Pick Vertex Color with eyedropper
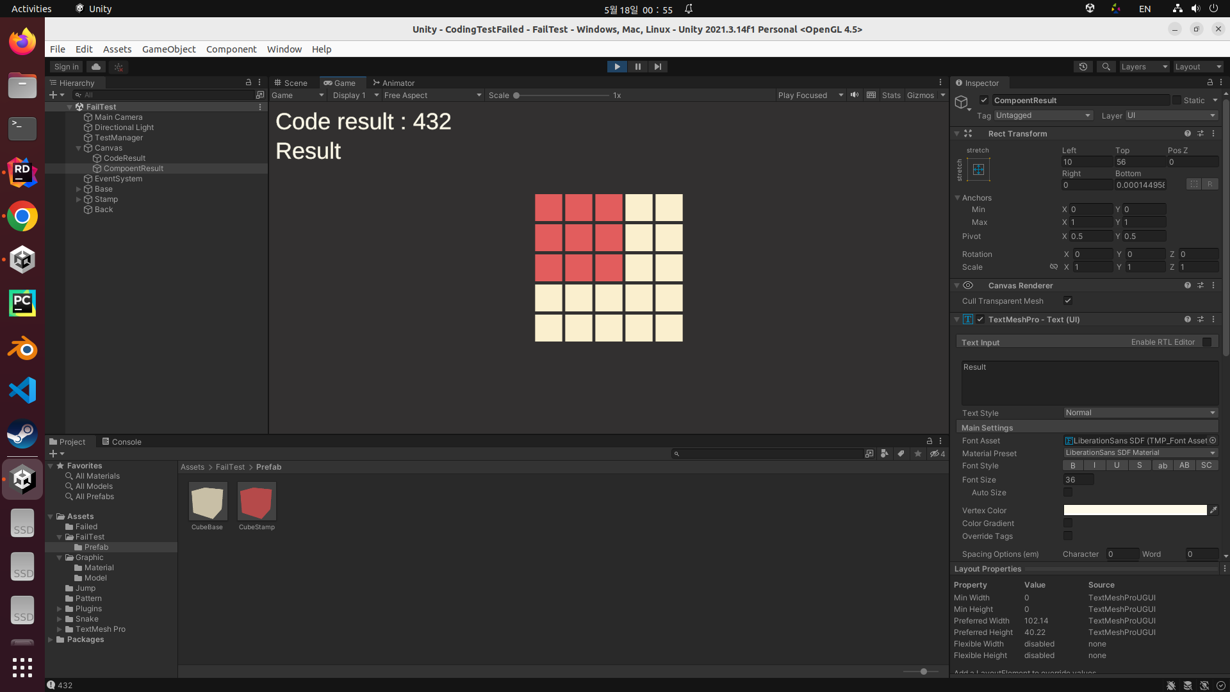The width and height of the screenshot is (1230, 692). pyautogui.click(x=1213, y=510)
